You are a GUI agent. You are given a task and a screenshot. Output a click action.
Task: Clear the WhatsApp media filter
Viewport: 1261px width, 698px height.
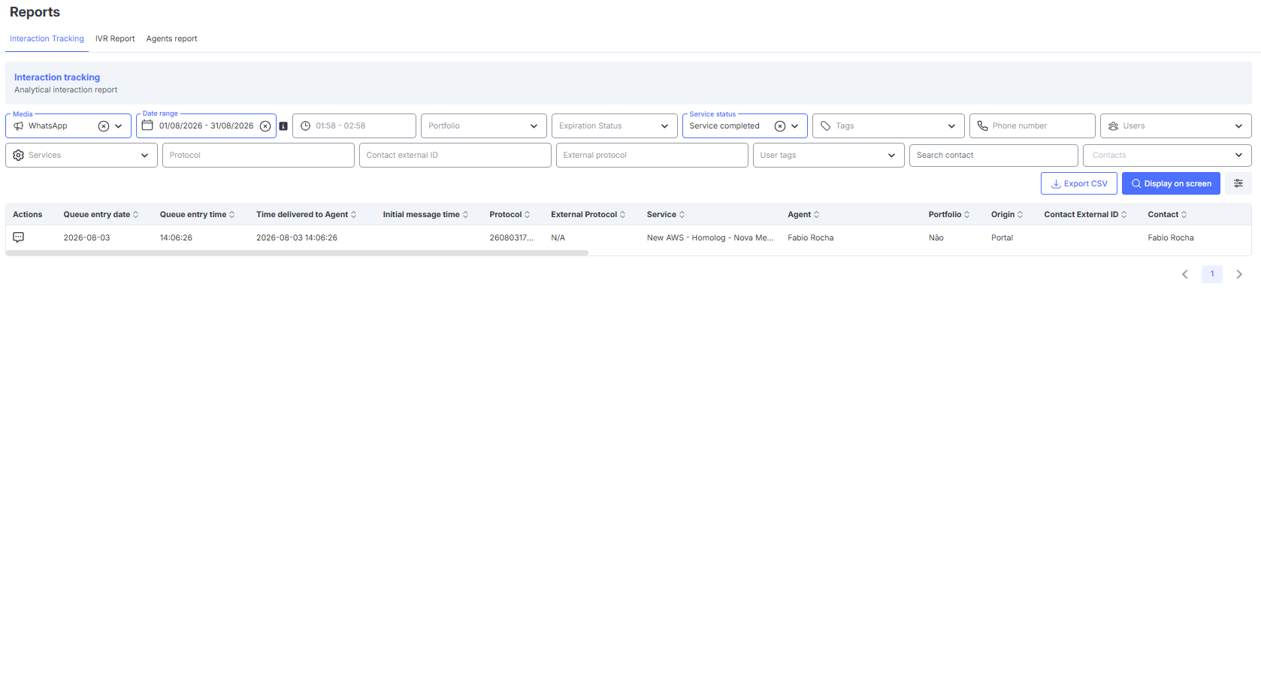pyautogui.click(x=104, y=126)
